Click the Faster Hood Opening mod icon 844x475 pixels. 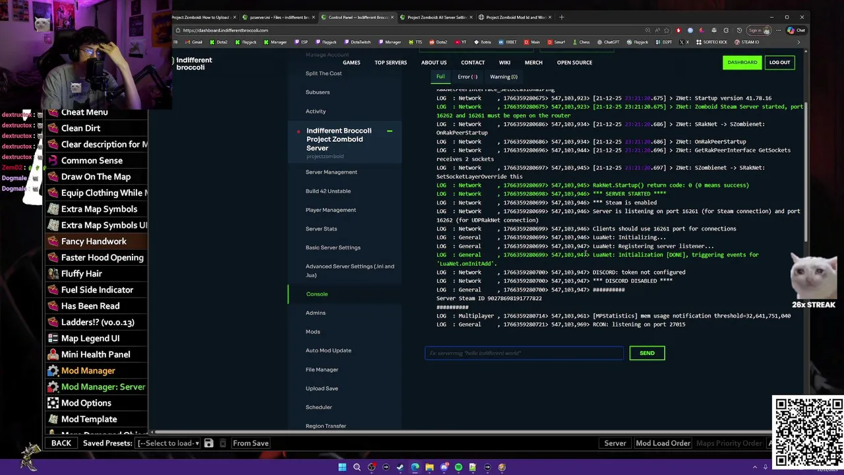[53, 258]
